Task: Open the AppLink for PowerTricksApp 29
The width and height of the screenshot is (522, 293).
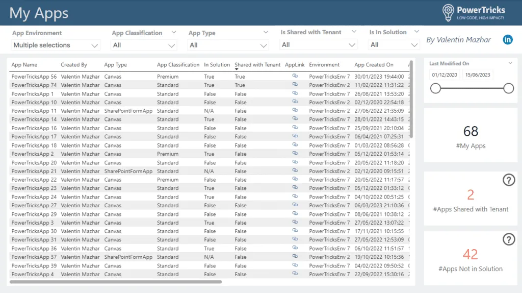Action: pos(295,214)
